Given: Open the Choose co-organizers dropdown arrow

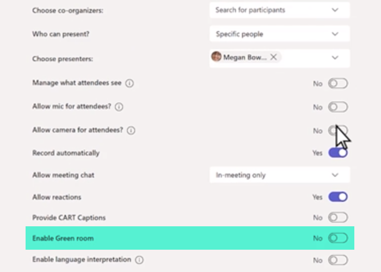Looking at the screenshot, I should click(335, 10).
